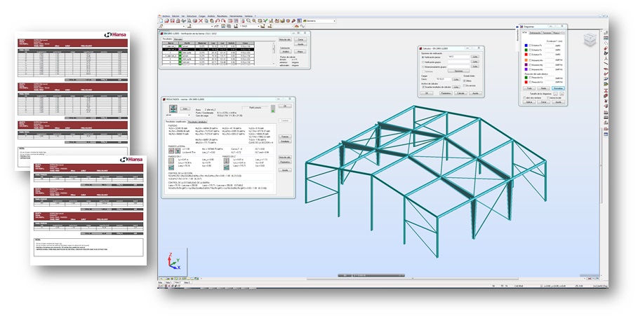Open the load case dropdown in the second toolbar
The image size is (638, 318).
click(x=260, y=27)
